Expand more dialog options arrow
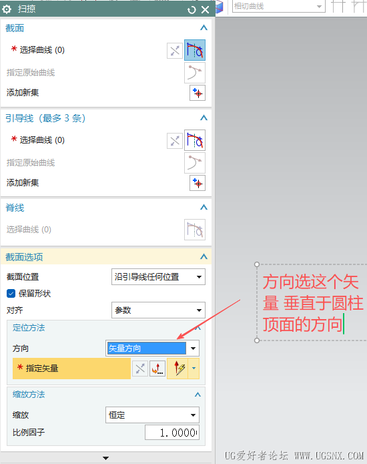Viewport: 367px width, 464px height. coord(105,458)
